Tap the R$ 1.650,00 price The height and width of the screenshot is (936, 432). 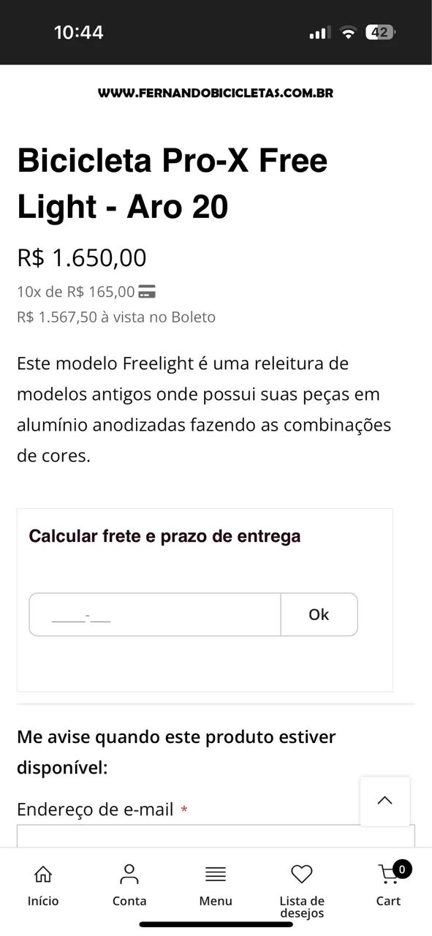(x=82, y=257)
